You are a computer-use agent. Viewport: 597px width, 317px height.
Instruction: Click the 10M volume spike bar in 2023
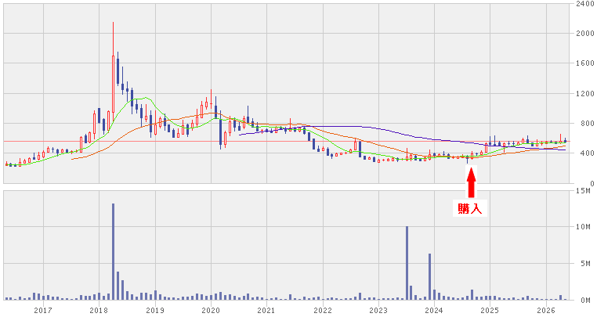pos(407,263)
